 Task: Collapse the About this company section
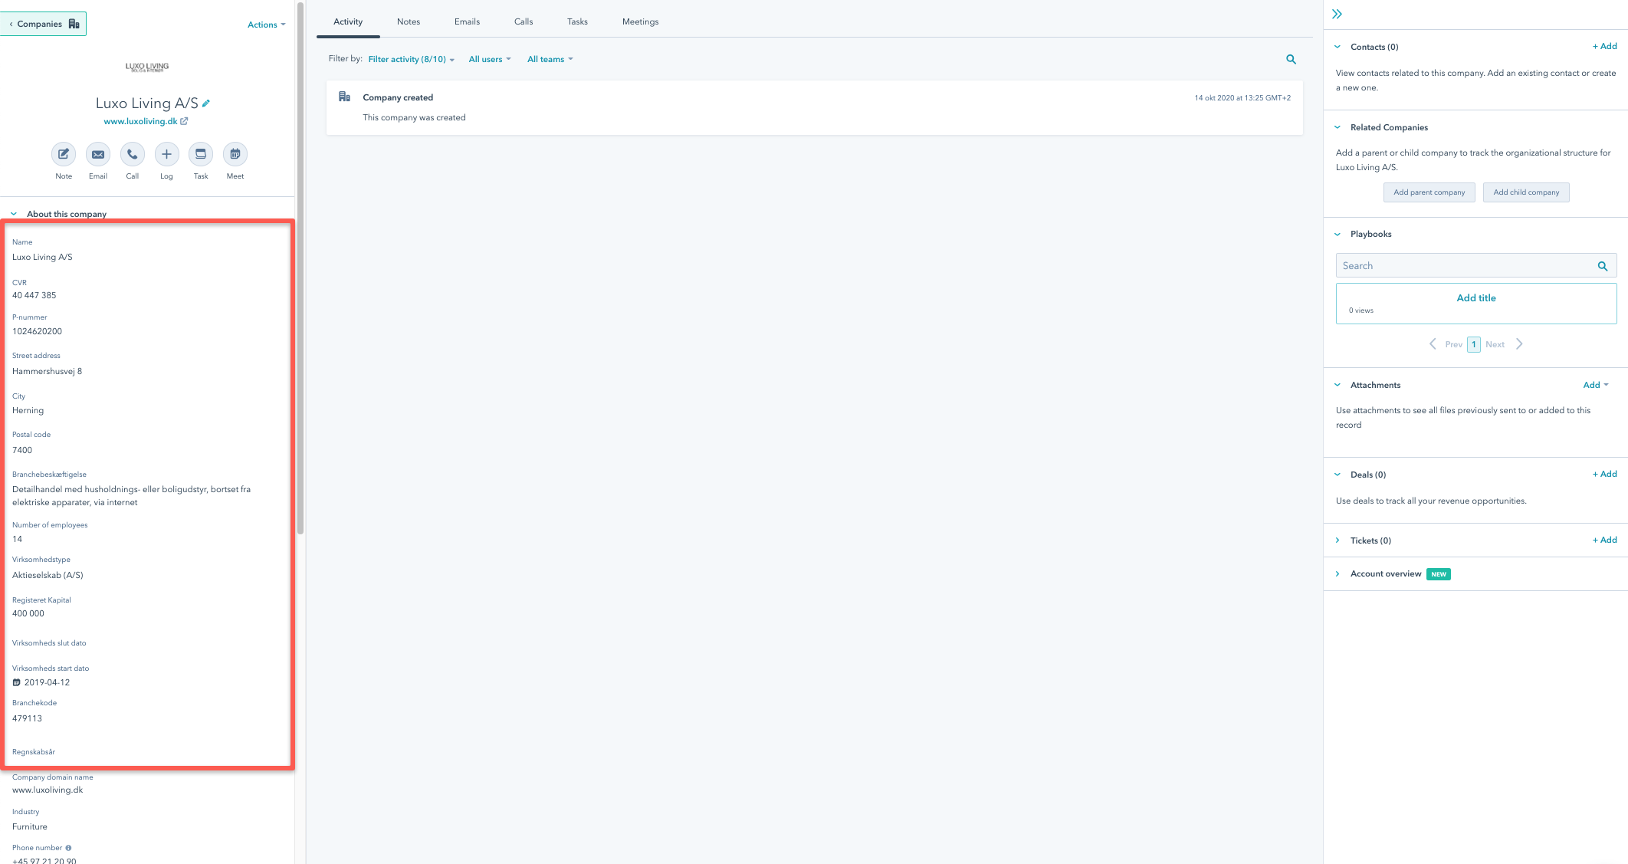pyautogui.click(x=14, y=214)
